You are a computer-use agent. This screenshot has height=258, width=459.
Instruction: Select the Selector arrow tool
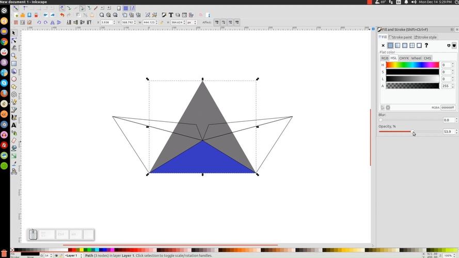coord(14,33)
